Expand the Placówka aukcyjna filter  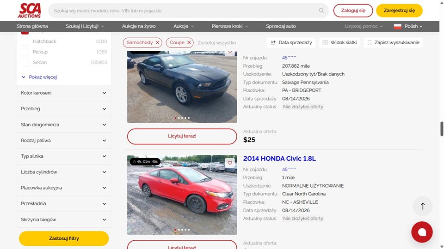pos(64,188)
